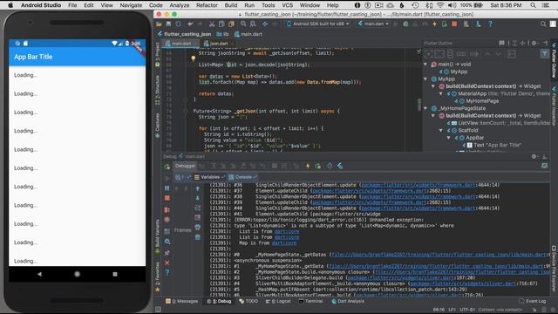The height and width of the screenshot is (314, 558).
Task: Open the Event Log button
Action: tap(532, 301)
